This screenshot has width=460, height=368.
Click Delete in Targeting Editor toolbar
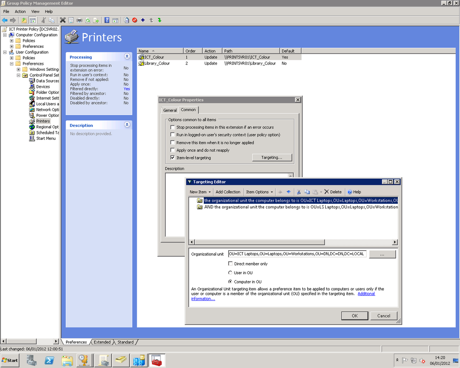333,192
